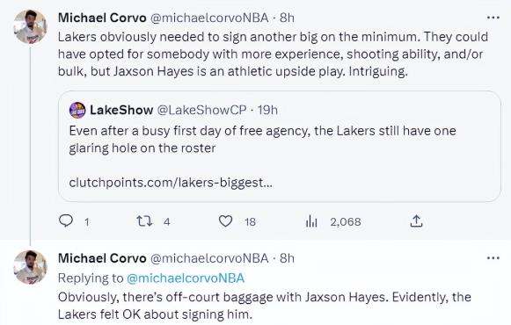511x325 pixels.
Task: Open the clutchpoints.com/lakers-biggest link
Action: 171,183
